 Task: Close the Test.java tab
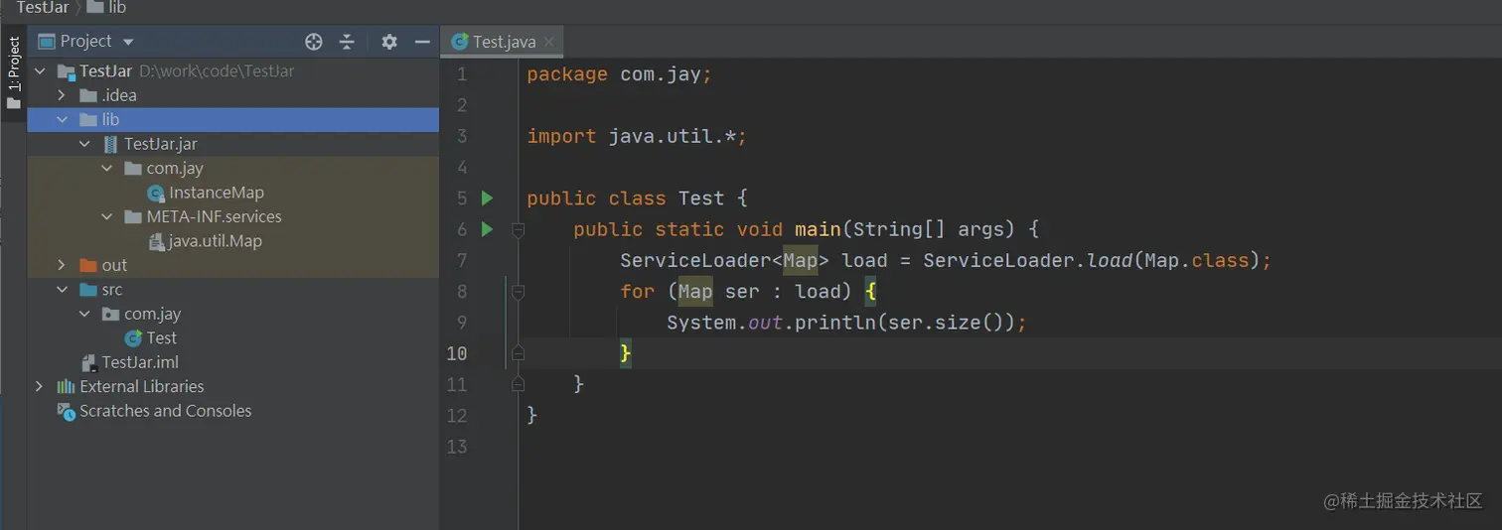tap(548, 42)
